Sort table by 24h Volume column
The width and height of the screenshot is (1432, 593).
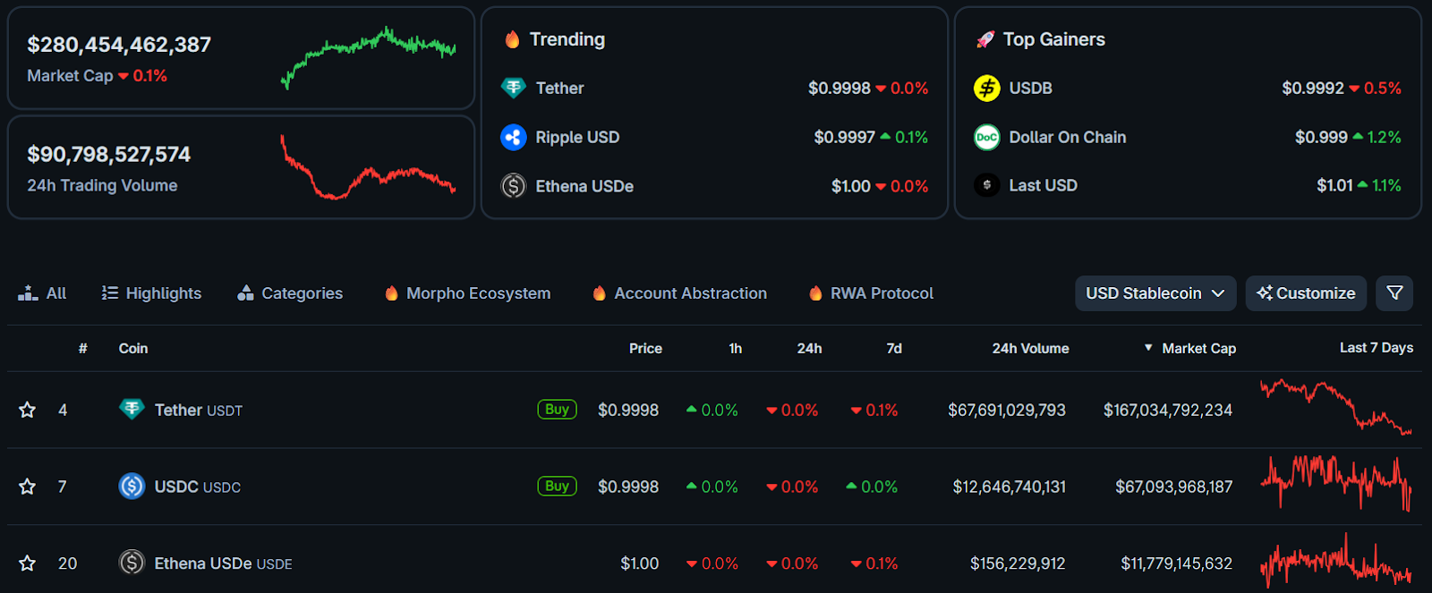tap(1029, 348)
